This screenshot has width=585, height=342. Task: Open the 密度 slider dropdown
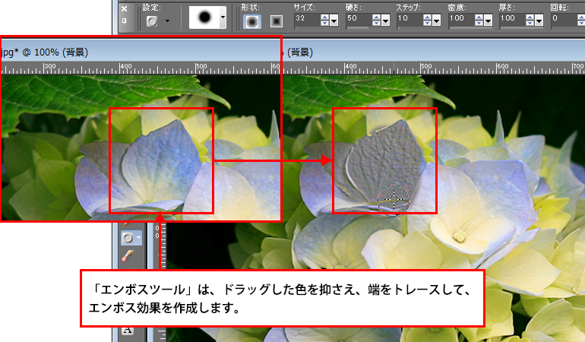pyautogui.click(x=488, y=21)
